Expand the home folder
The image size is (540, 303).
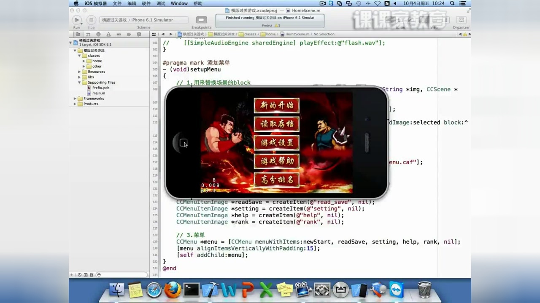point(84,61)
